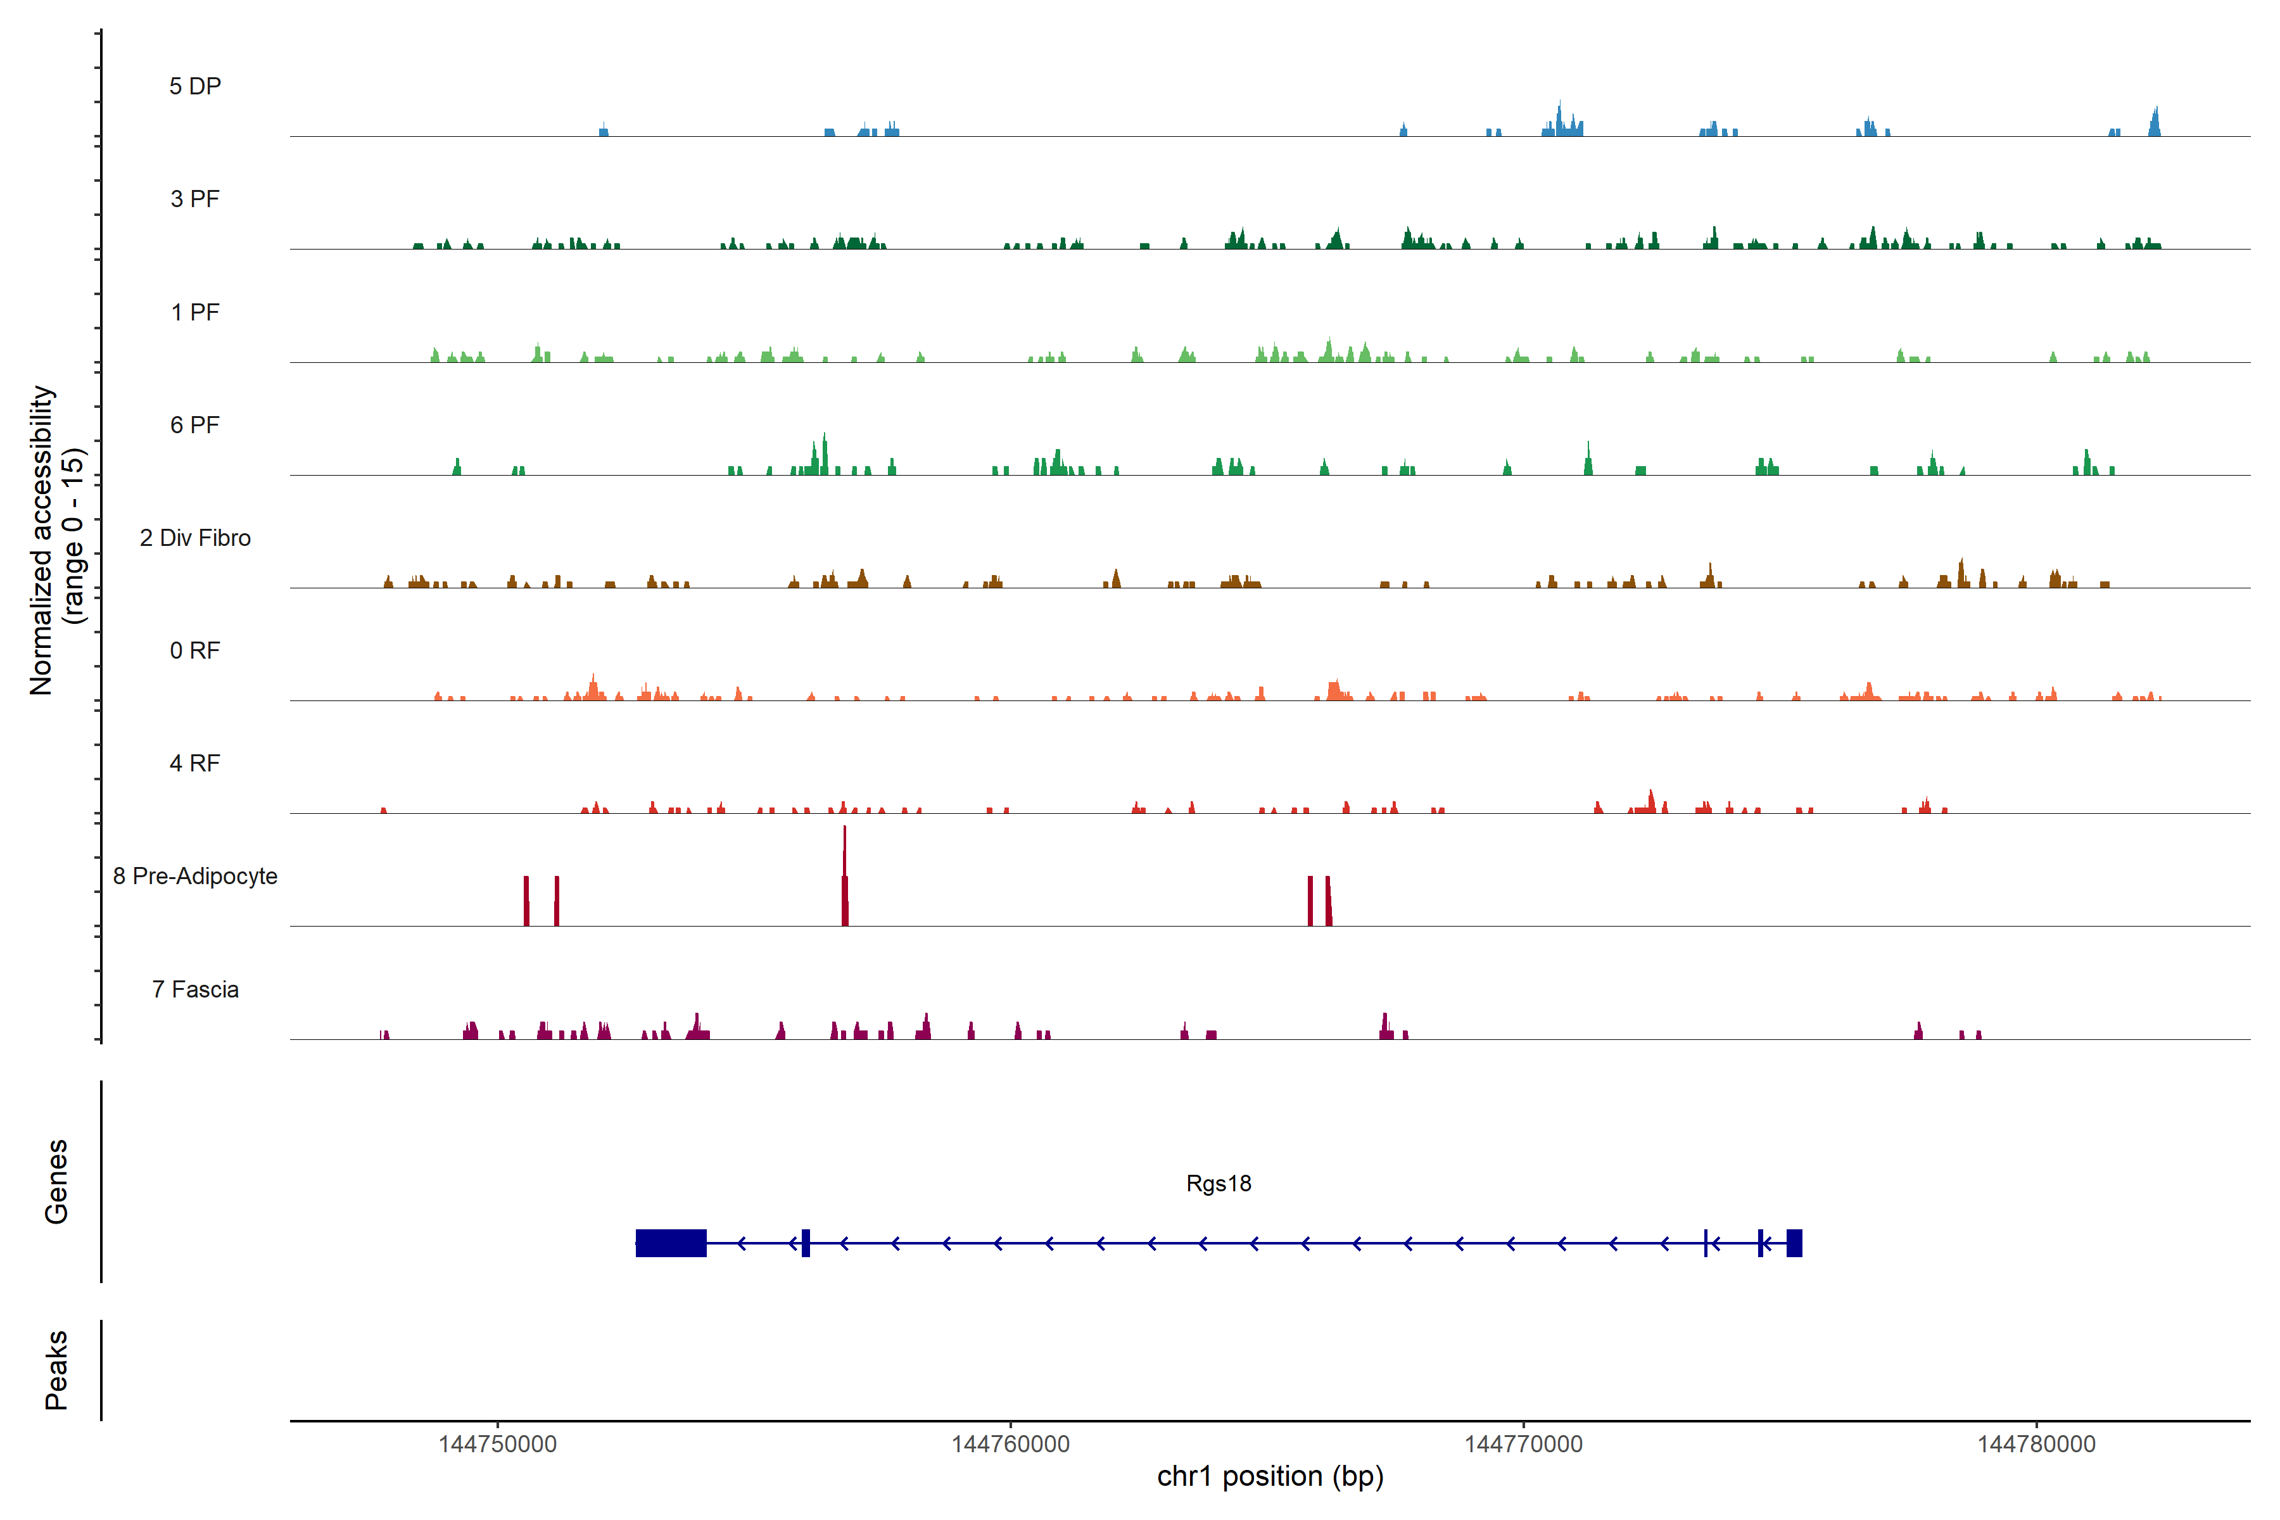Screen dimensions: 2280x1520
Task: Click the 144770000 x-axis tick label
Action: 1523,1445
